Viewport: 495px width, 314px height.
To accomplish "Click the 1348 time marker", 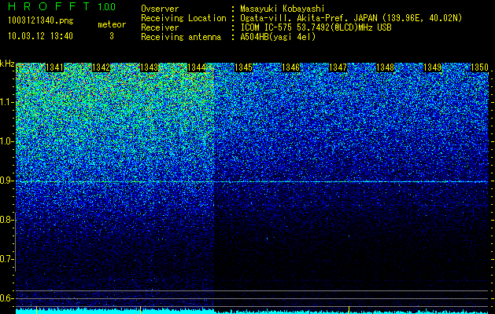I will click(385, 68).
